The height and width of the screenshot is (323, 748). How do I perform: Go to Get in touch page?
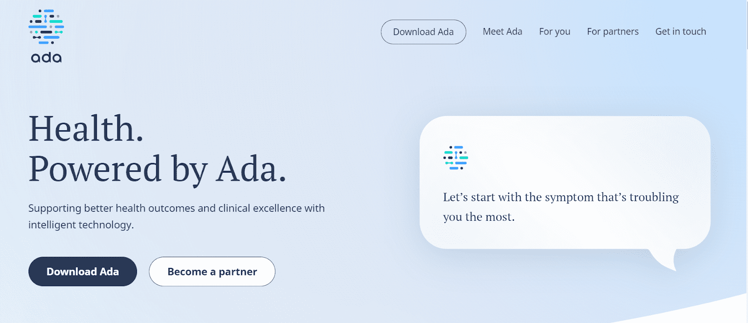681,32
